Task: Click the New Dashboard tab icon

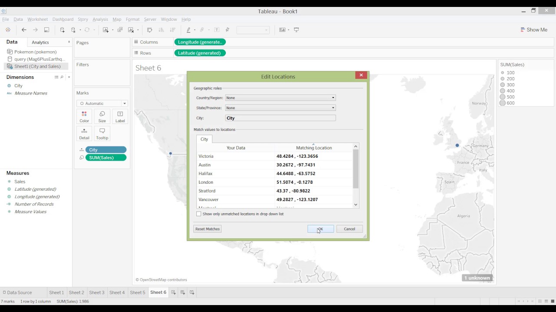Action: 183,292
